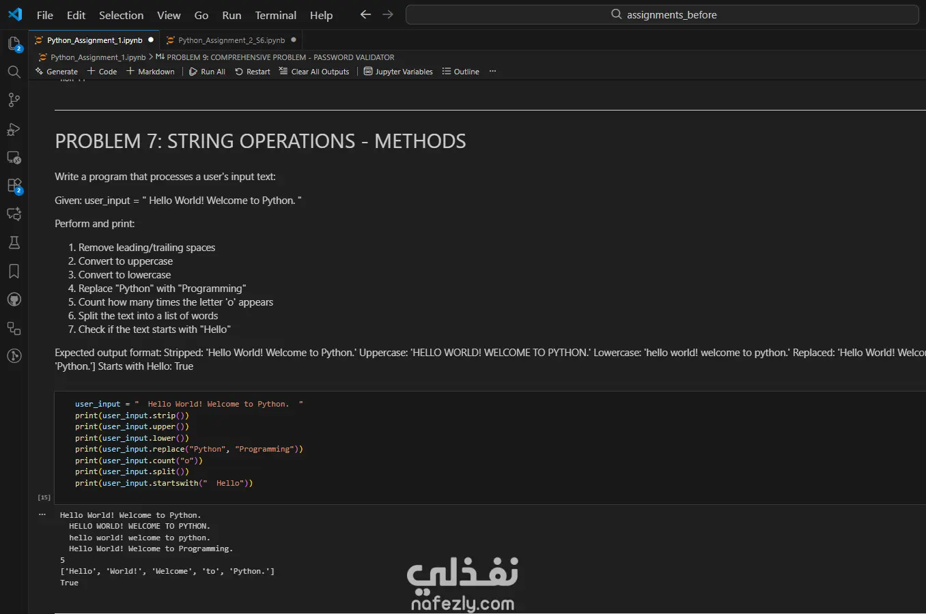Open the Testing flask icon
The height and width of the screenshot is (614, 926).
(14, 242)
